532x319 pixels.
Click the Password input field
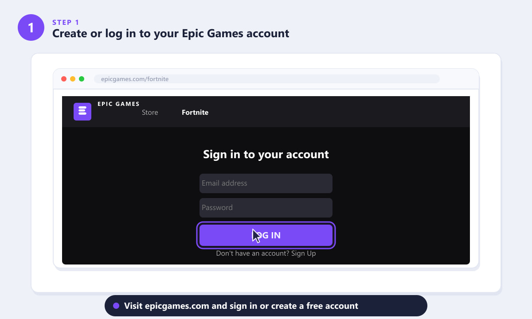pyautogui.click(x=266, y=208)
